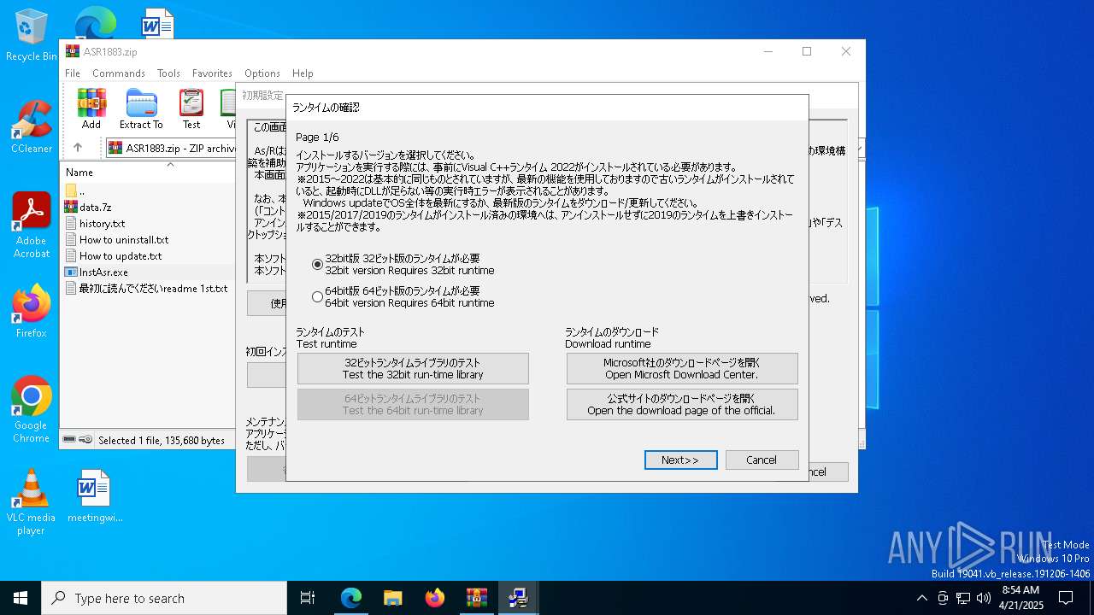Click the up one level arrow in WinRAR
This screenshot has width=1094, height=615.
[78, 148]
